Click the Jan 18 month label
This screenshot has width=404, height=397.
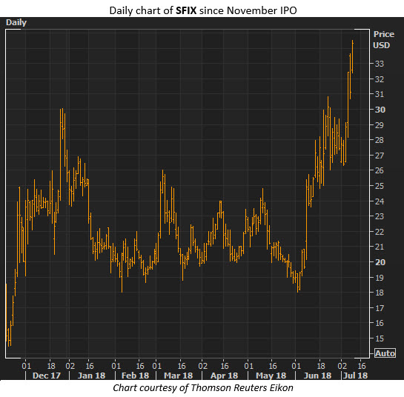(x=91, y=376)
